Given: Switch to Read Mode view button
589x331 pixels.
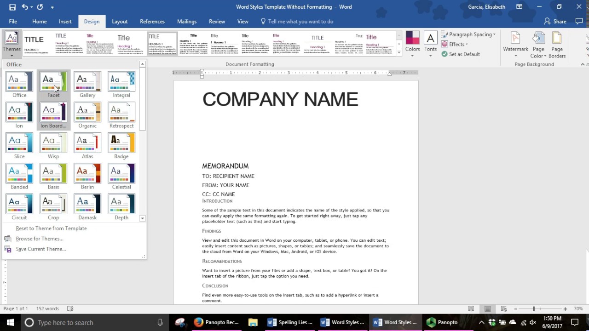Looking at the screenshot, I should coord(471,309).
